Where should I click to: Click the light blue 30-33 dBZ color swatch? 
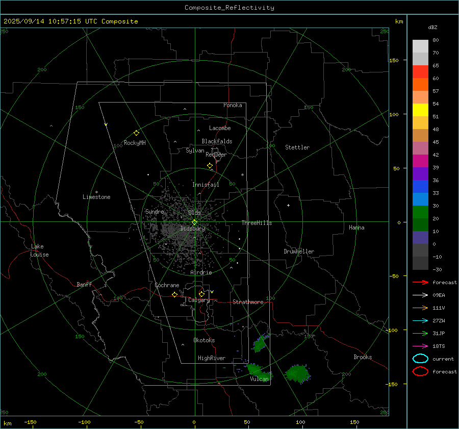pyautogui.click(x=420, y=199)
